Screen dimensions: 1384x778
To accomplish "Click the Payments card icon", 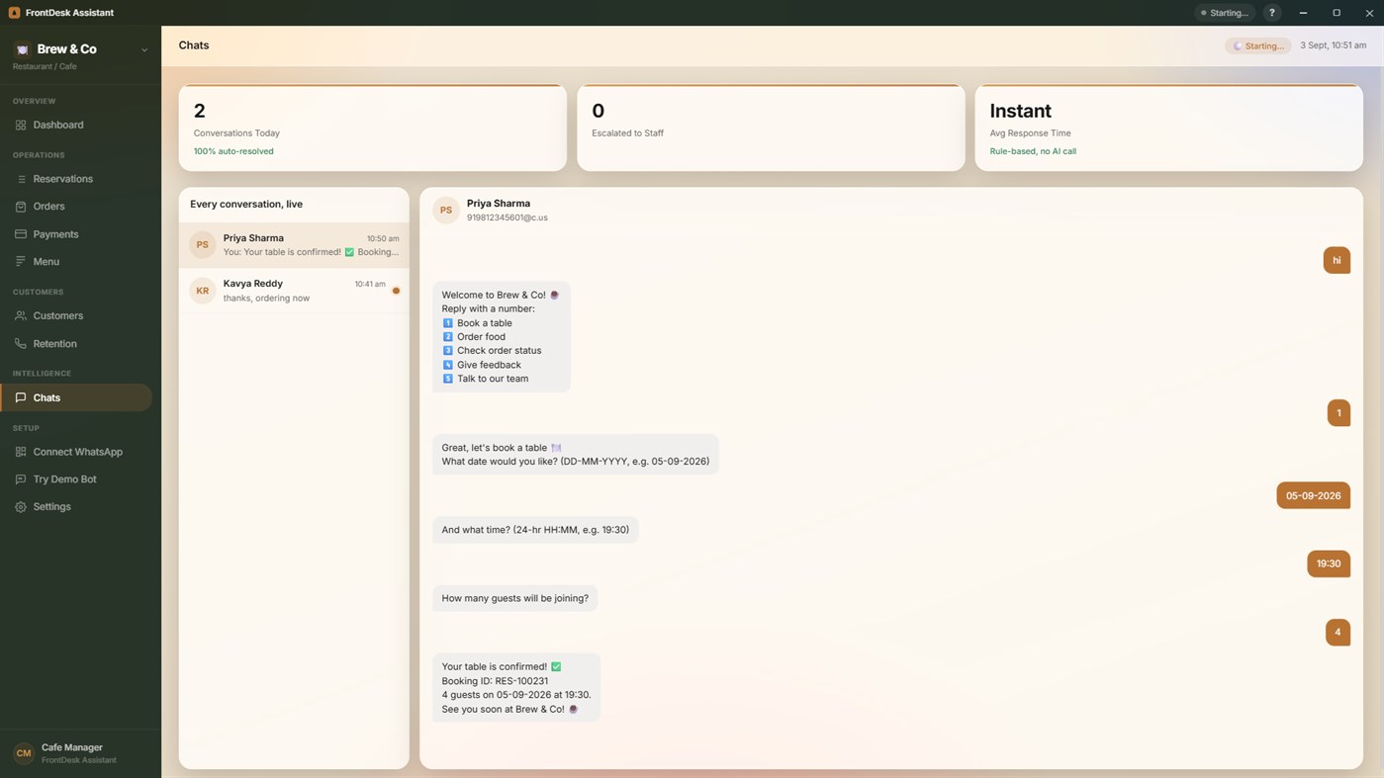I will coord(21,234).
